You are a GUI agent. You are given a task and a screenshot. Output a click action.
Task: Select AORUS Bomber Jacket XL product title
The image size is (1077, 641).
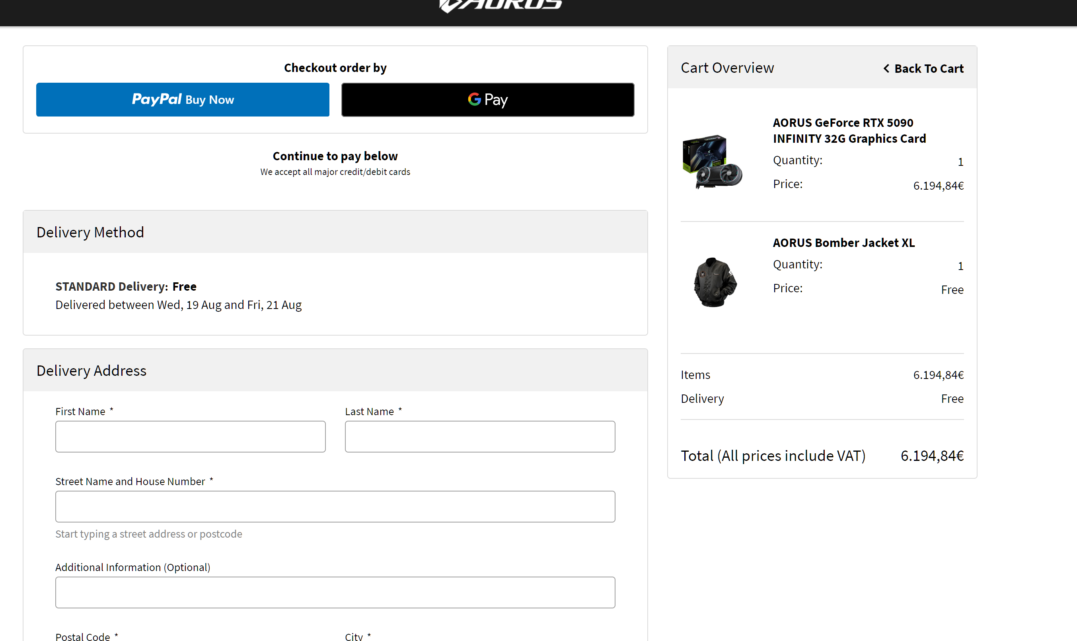point(843,243)
